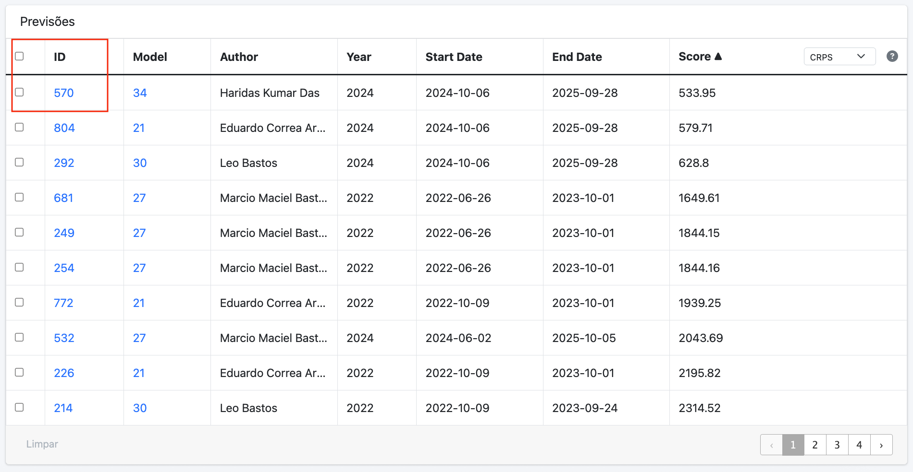
Task: Check the box for prediction 226
Action: point(19,372)
